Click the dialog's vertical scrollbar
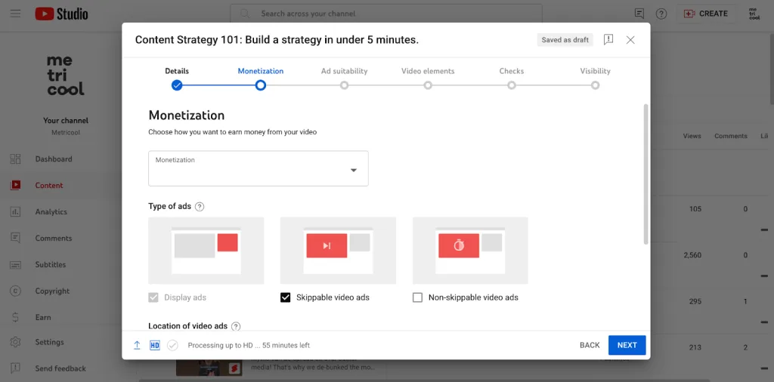The height and width of the screenshot is (382, 774). pyautogui.click(x=645, y=174)
